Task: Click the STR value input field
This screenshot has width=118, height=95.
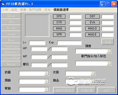Action: click(x=75, y=23)
